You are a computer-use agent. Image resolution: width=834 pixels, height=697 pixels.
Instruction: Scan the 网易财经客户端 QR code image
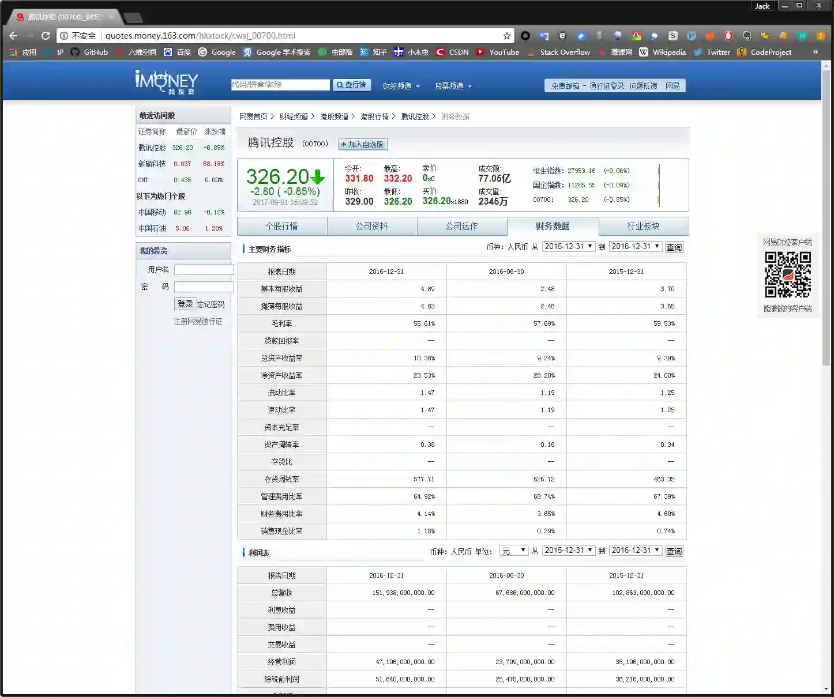coord(788,274)
